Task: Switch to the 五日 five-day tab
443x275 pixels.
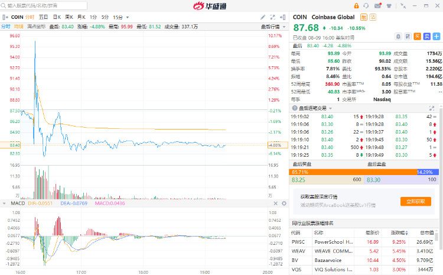Action: [43, 17]
